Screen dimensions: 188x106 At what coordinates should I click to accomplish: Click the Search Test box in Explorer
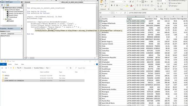[85, 68]
